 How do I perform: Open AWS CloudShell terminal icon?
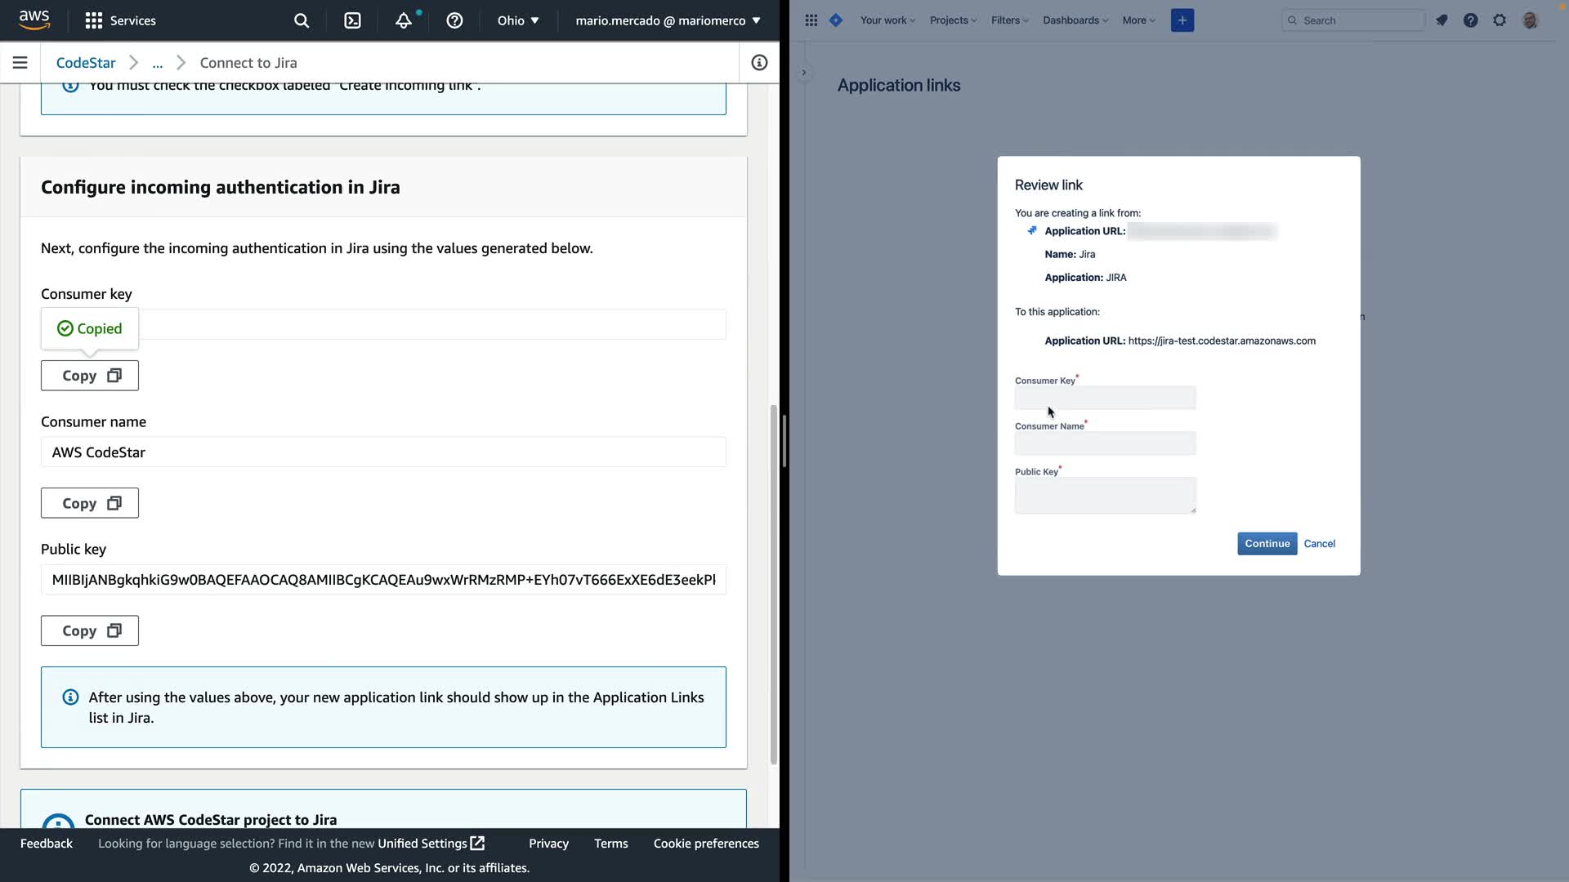click(x=352, y=20)
